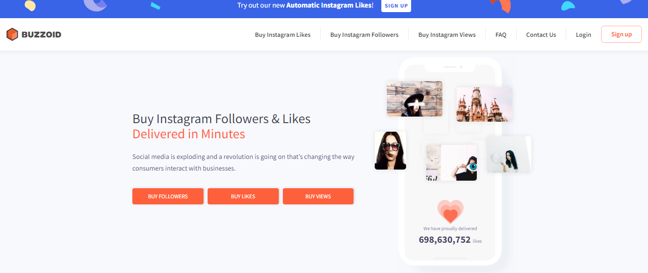The width and height of the screenshot is (648, 273).
Task: Open the Buy Instagram Followers menu item
Action: 364,35
